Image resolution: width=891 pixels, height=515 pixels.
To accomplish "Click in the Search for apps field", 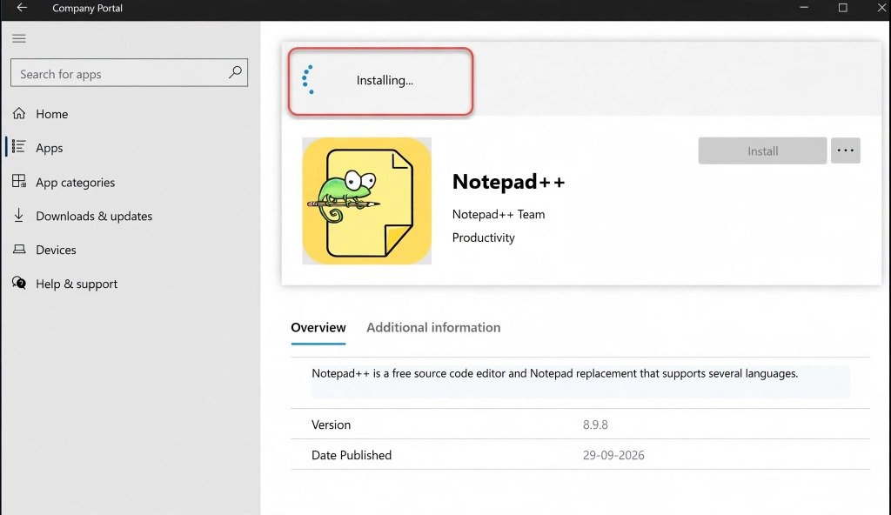I will point(129,73).
